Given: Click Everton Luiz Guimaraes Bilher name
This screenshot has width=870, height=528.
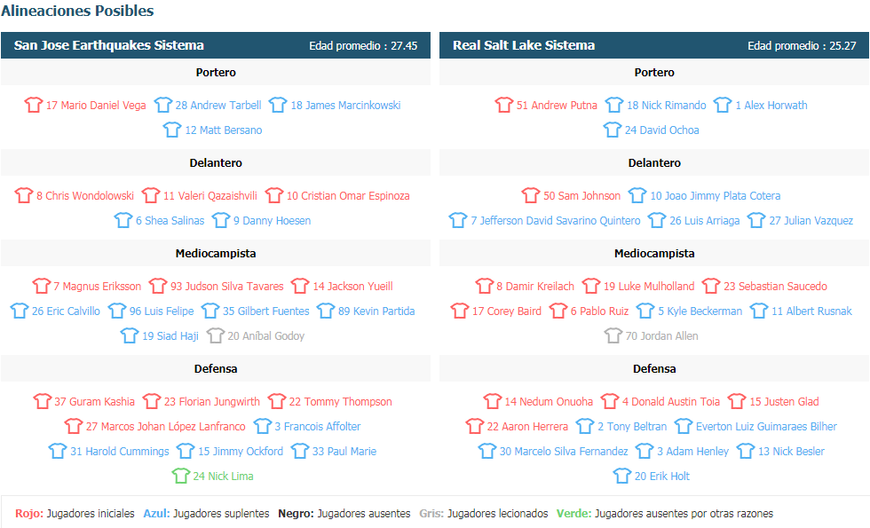Looking at the screenshot, I should pyautogui.click(x=766, y=427).
